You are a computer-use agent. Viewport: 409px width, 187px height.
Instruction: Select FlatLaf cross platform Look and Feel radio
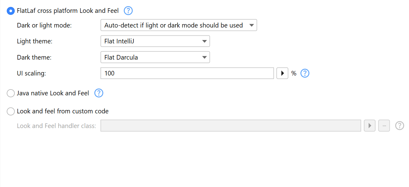click(x=11, y=11)
